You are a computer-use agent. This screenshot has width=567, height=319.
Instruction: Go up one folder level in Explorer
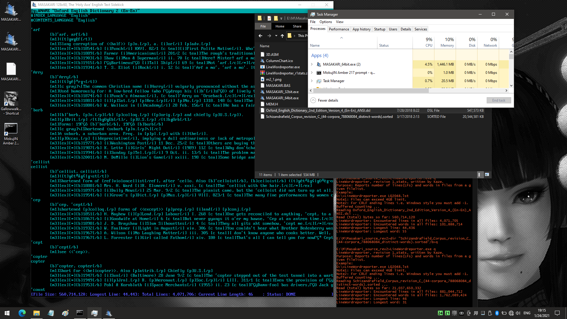point(282,36)
